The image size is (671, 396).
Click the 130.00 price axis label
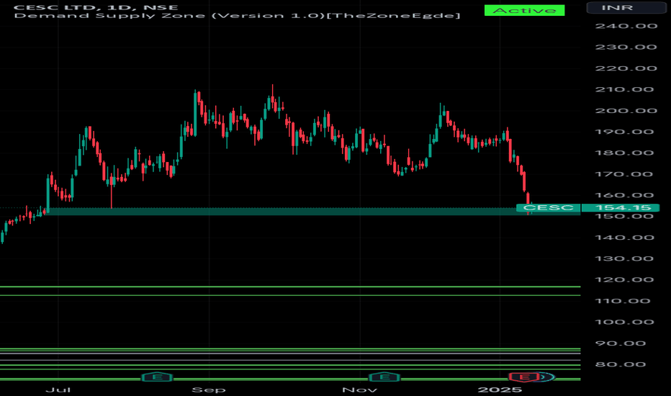[x=625, y=258]
